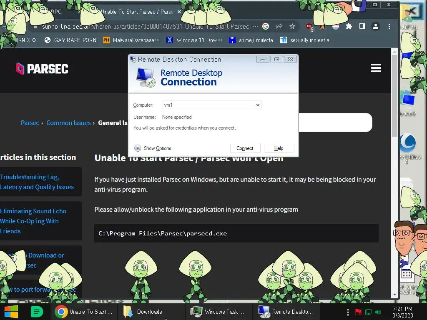The height and width of the screenshot is (320, 427).
Task: Bookmark this page with the star icon
Action: [292, 26]
